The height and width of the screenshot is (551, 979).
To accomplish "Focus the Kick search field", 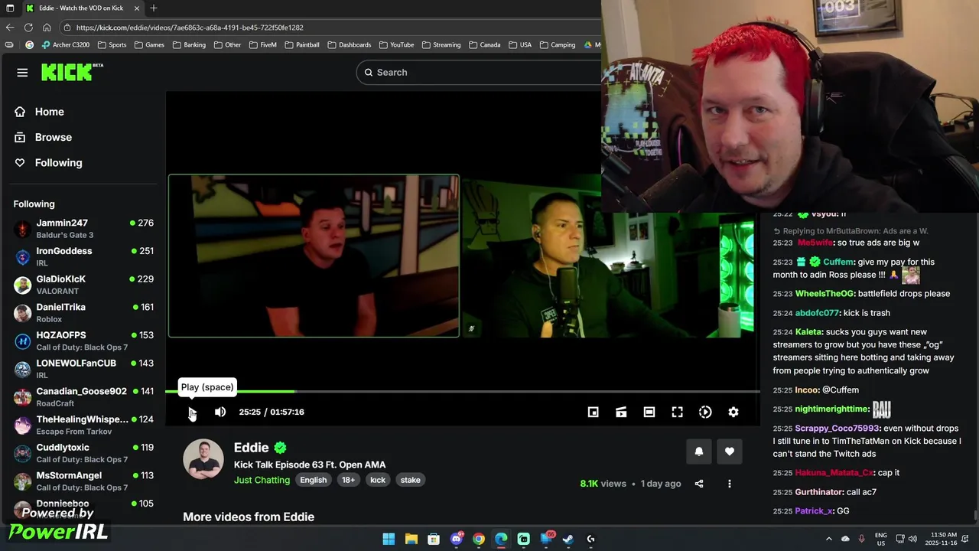I will tap(478, 72).
